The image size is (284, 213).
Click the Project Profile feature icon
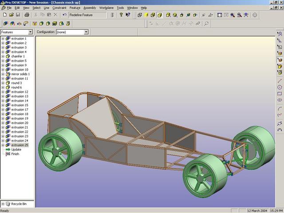click(x=12, y=24)
